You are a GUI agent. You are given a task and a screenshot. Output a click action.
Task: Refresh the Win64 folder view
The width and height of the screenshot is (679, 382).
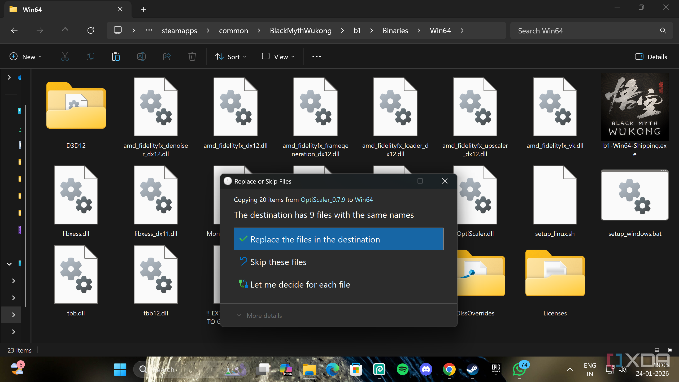click(91, 31)
